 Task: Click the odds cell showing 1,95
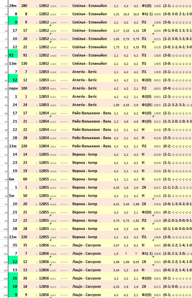(x=116, y=105)
